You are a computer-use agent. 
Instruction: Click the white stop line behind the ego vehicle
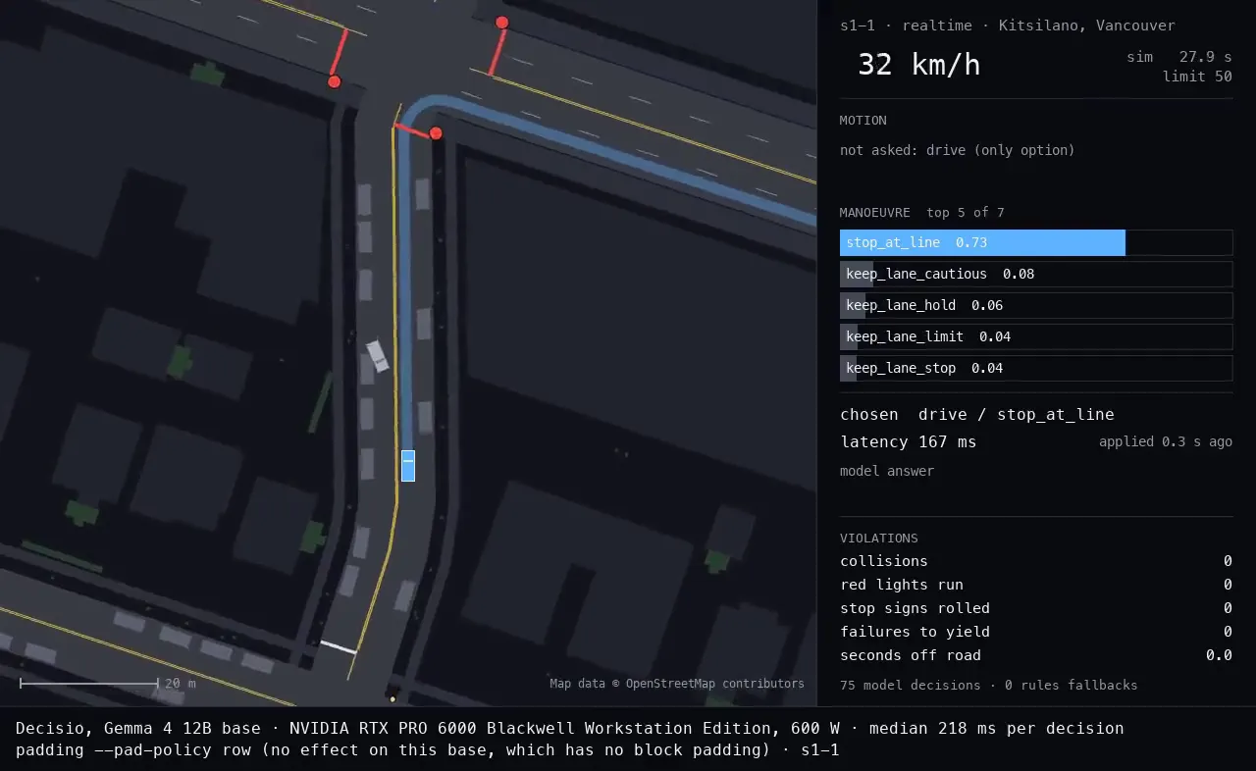(x=339, y=647)
